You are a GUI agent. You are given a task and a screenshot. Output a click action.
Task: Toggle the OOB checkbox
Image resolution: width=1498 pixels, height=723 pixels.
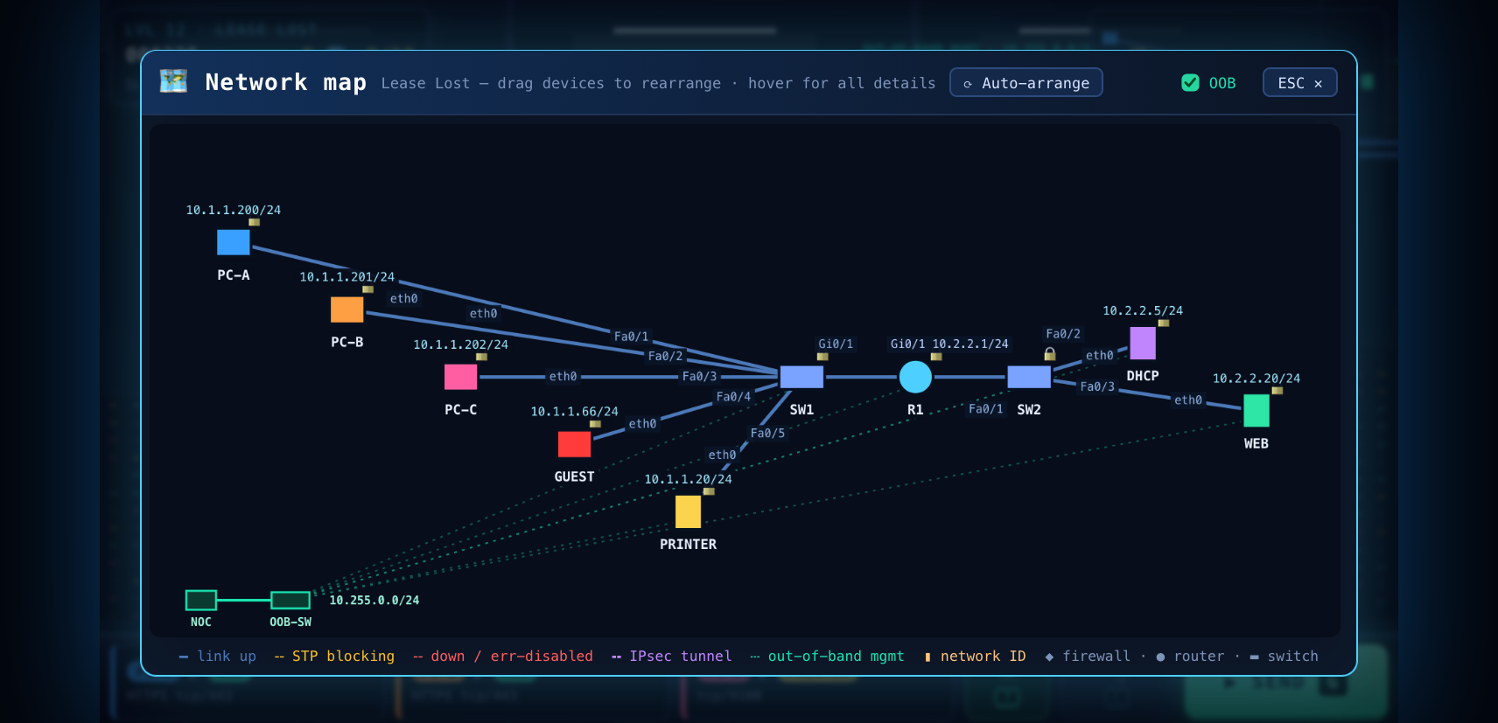[x=1190, y=83]
